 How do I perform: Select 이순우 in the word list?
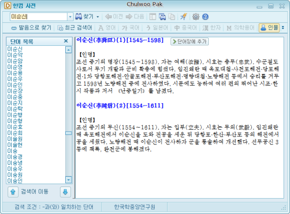point(15,79)
